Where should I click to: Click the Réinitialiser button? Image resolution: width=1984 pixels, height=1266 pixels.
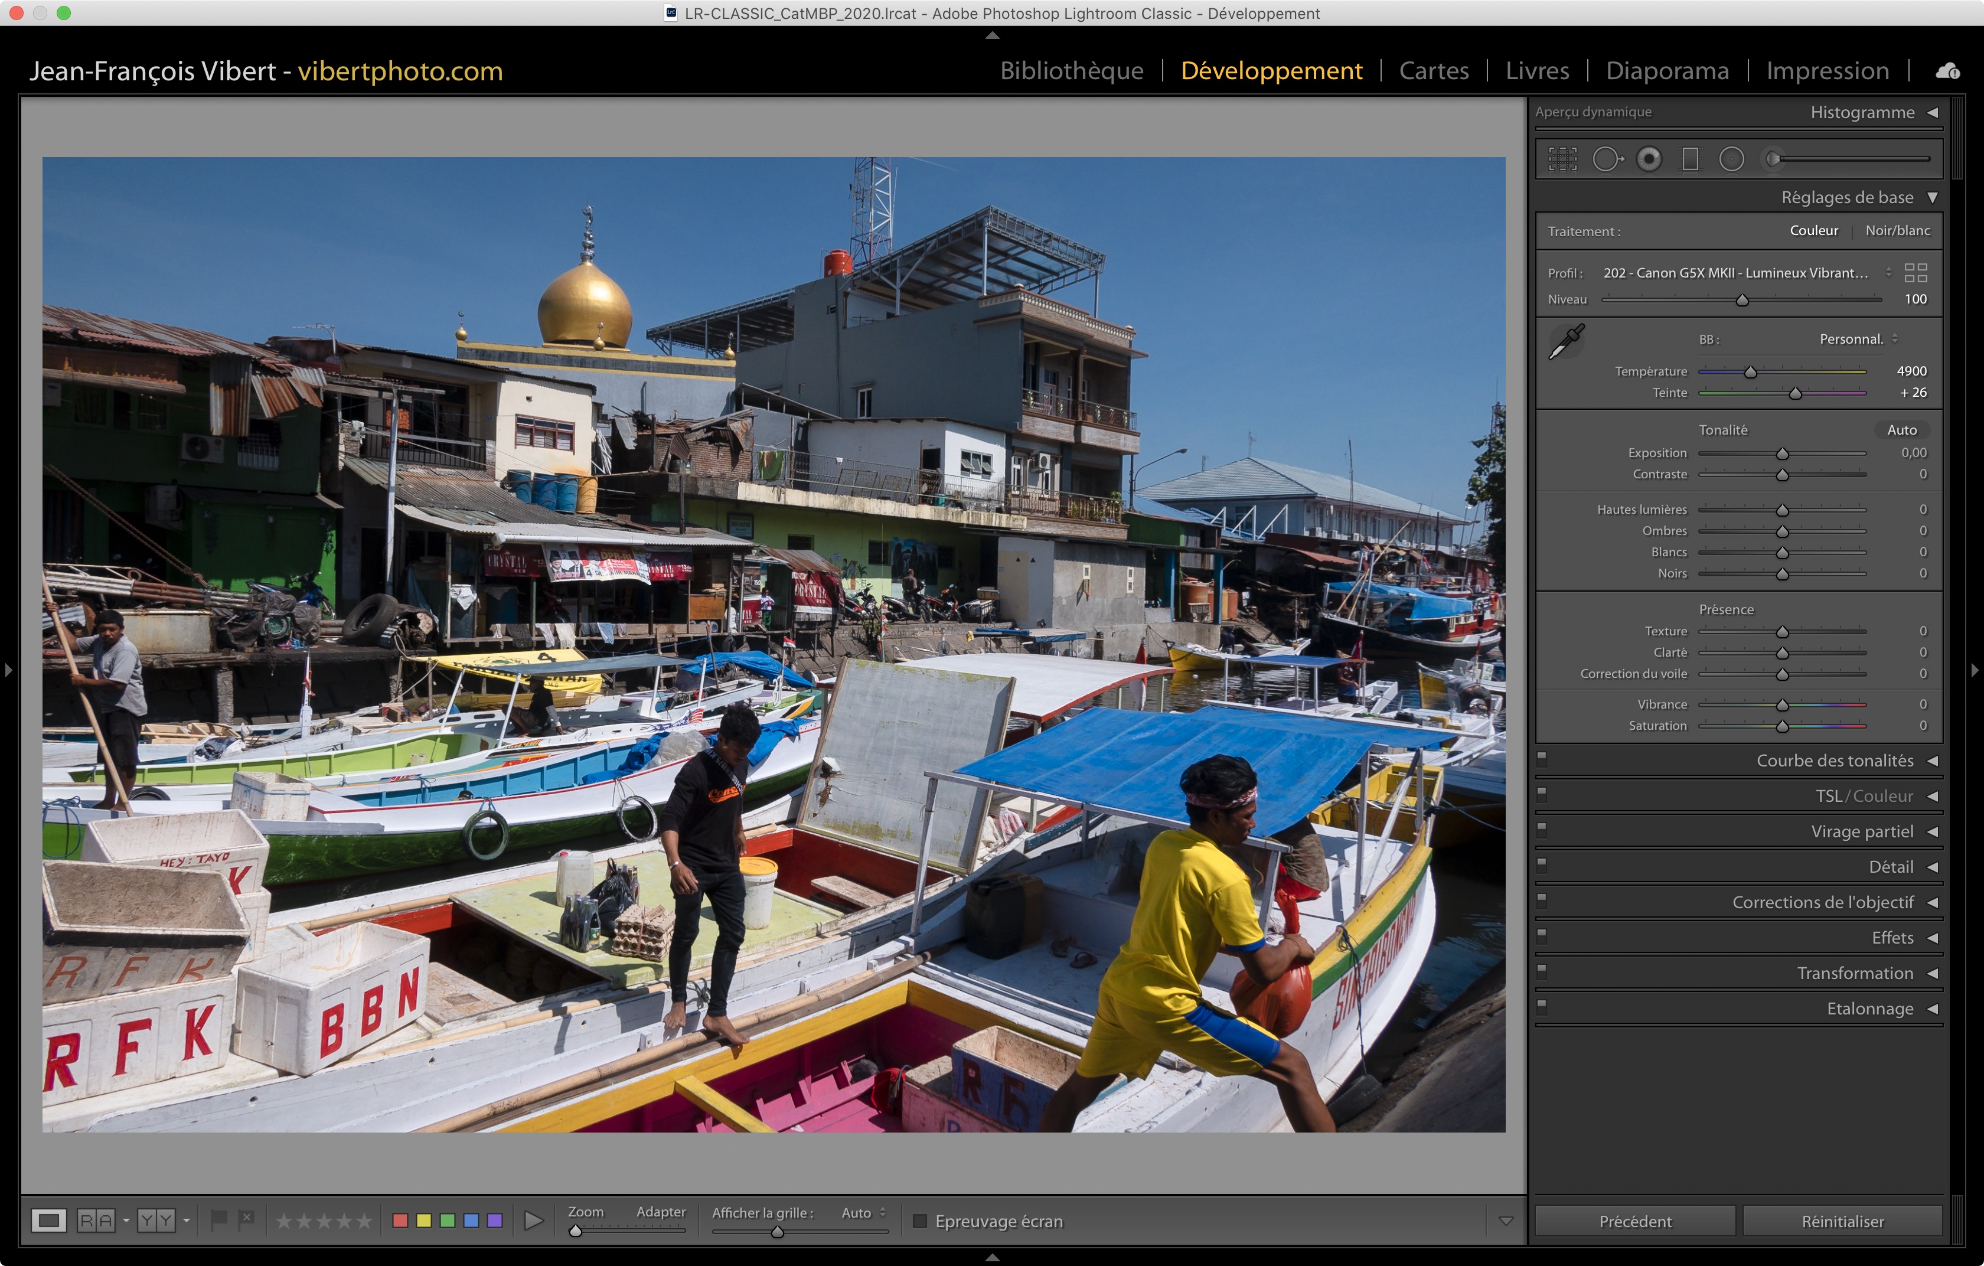1842,1221
